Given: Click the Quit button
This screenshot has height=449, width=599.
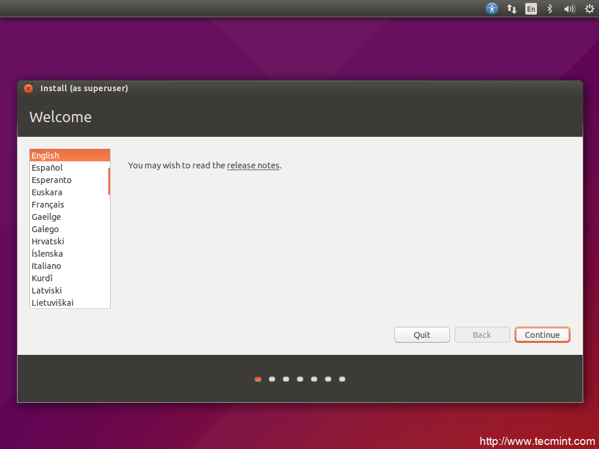Looking at the screenshot, I should click(x=422, y=335).
